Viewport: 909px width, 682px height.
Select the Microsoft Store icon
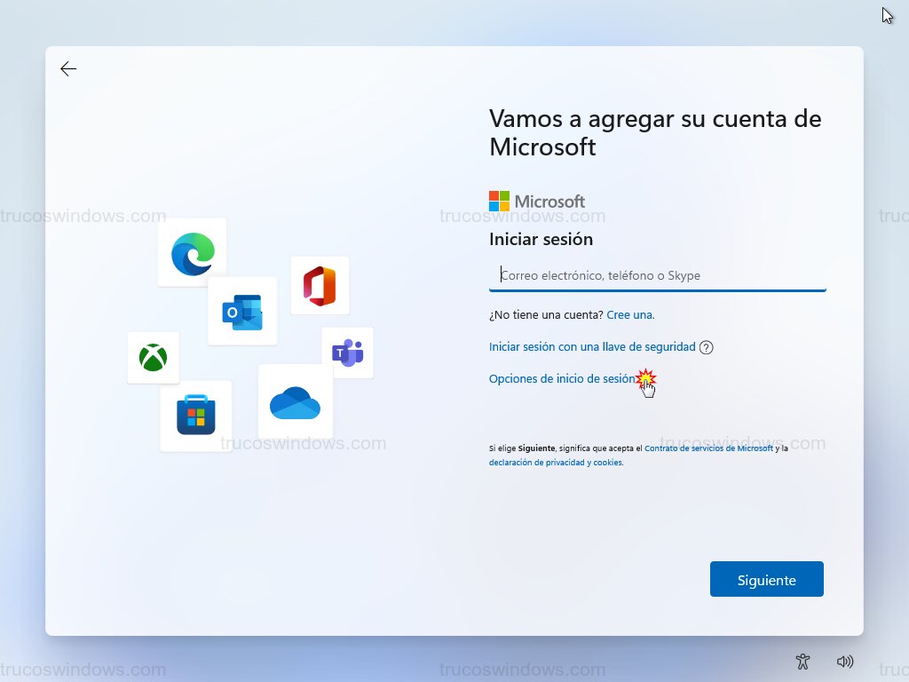point(195,416)
